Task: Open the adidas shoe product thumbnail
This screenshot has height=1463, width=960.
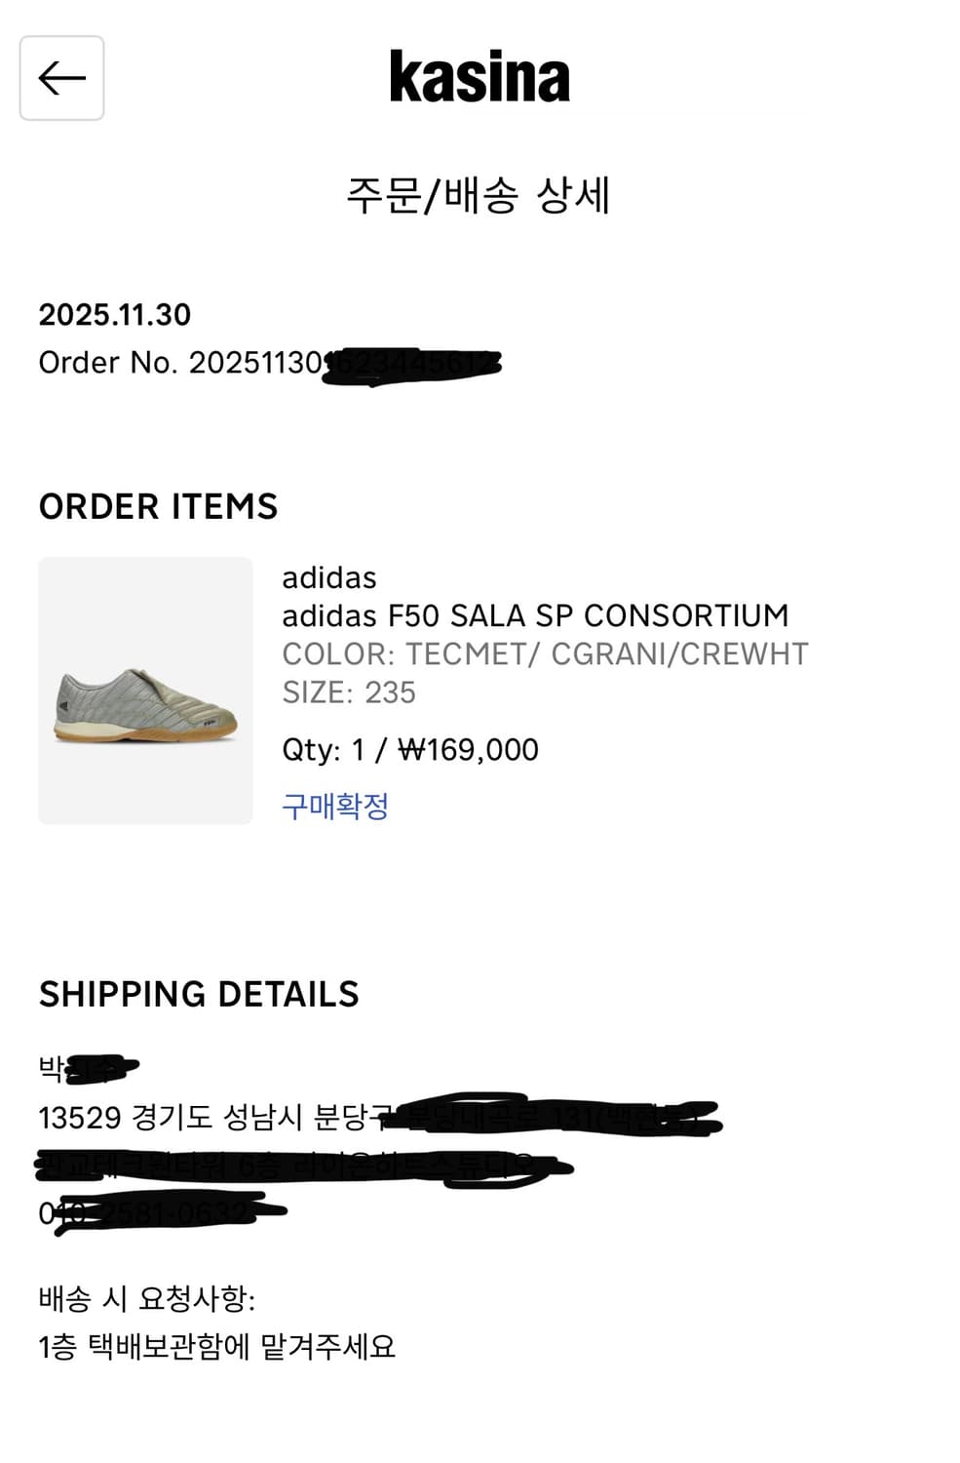Action: [x=145, y=691]
